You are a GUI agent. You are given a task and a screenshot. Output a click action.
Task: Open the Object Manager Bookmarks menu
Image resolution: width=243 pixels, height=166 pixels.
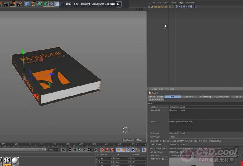pos(190,3)
